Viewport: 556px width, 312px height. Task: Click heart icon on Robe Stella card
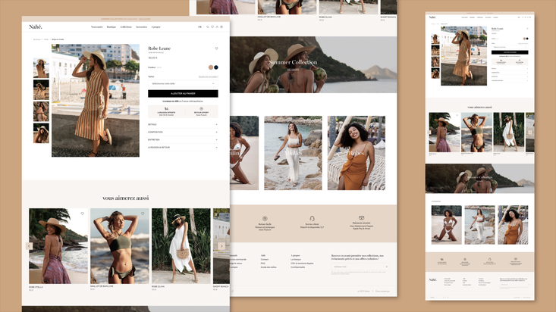click(82, 214)
